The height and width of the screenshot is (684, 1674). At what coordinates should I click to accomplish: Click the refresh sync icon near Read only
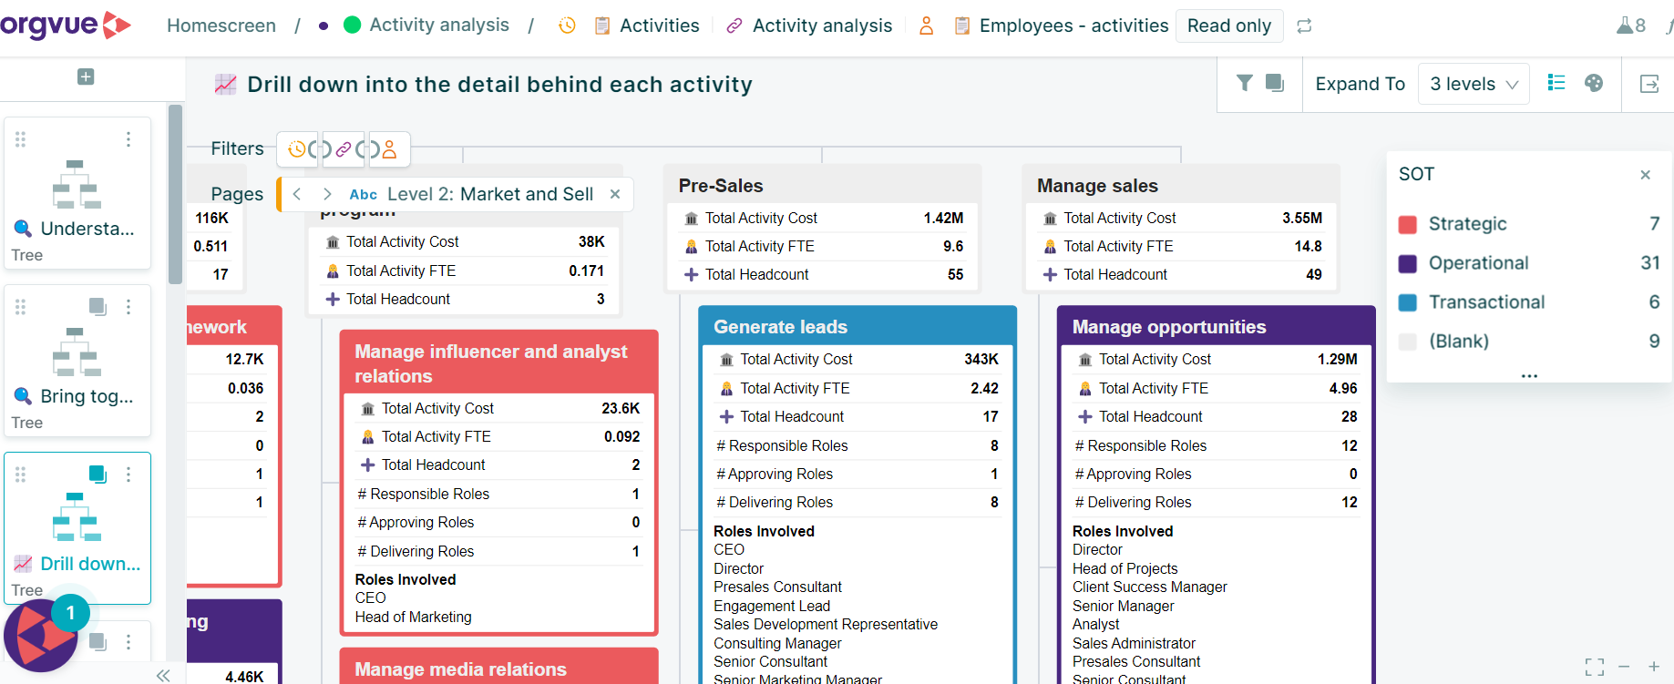[1304, 26]
